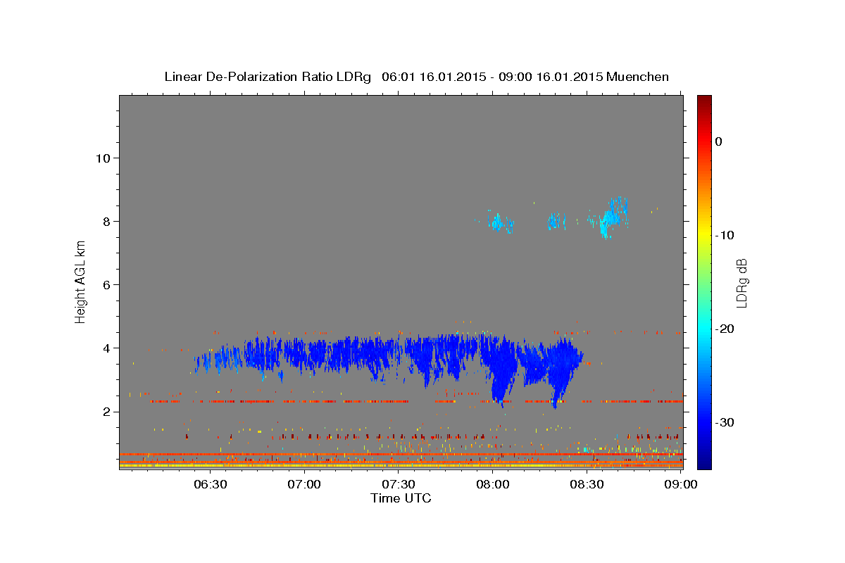Click the height axis value '10'
Screen dimensions: 845x563
pyautogui.click(x=102, y=158)
